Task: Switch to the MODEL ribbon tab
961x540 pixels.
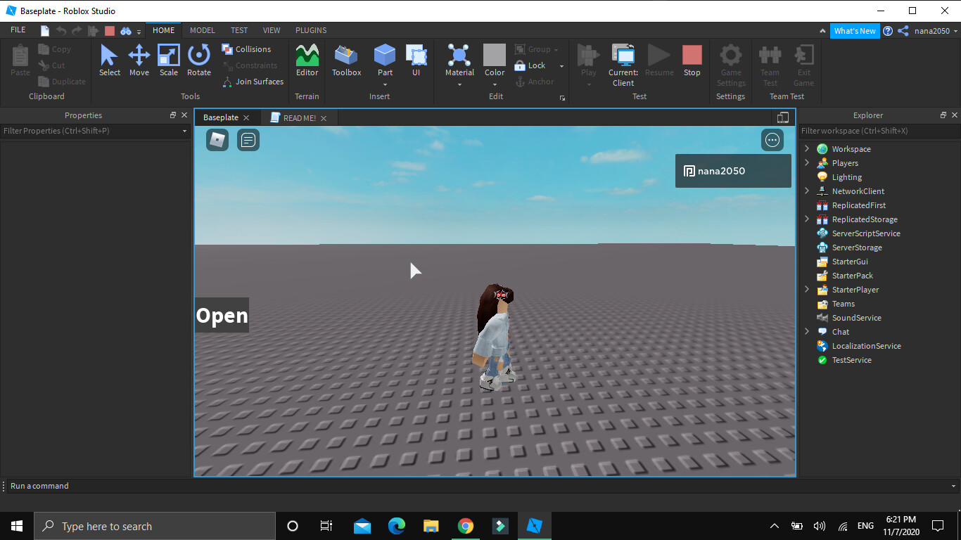Action: [x=203, y=30]
